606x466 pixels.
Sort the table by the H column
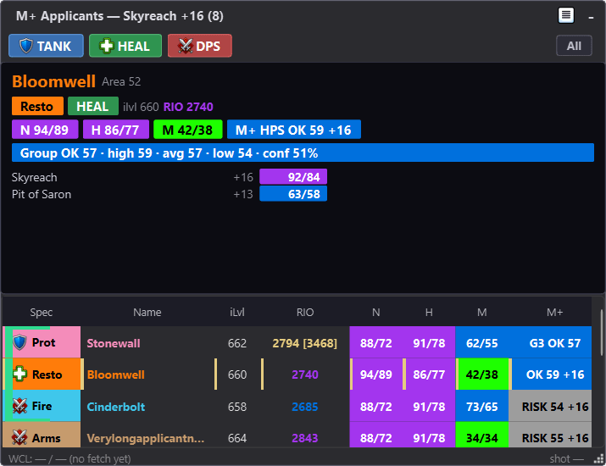coord(429,312)
